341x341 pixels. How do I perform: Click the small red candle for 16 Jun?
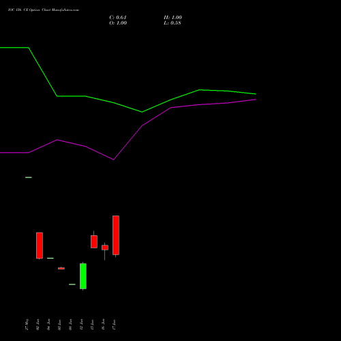point(105,248)
